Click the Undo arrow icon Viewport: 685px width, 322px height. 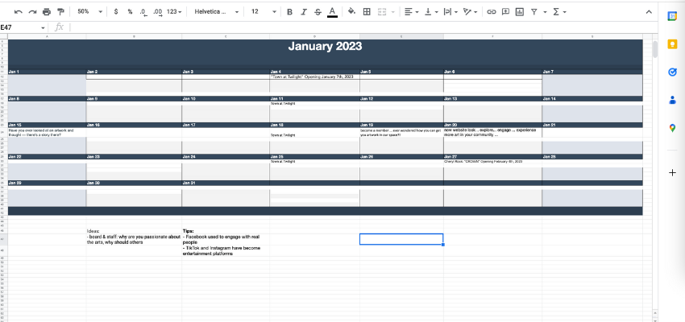[19, 12]
